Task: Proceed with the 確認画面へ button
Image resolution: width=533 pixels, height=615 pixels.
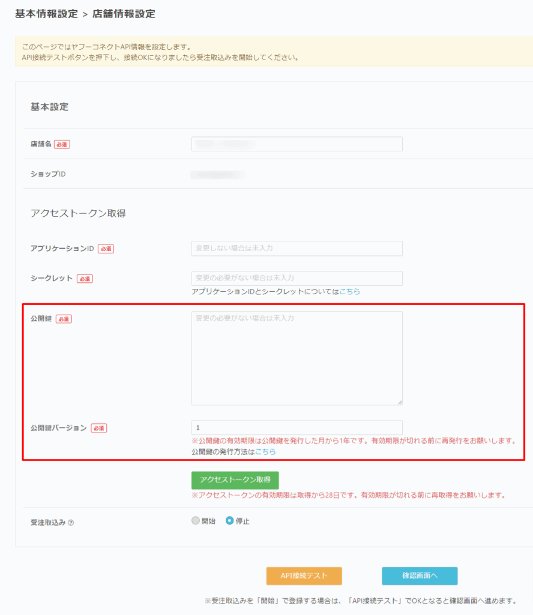Action: point(420,575)
